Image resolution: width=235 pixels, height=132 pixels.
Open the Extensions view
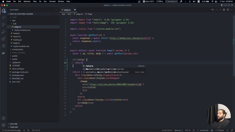pos(3,39)
